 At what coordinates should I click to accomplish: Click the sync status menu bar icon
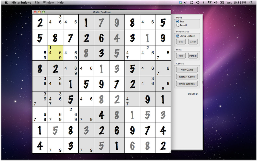tap(191, 3)
